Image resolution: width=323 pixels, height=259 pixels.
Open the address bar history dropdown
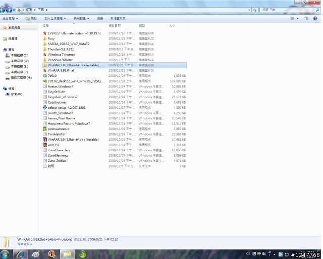coord(249,10)
